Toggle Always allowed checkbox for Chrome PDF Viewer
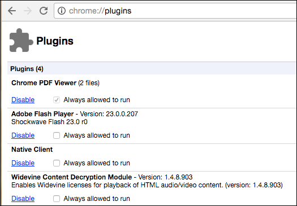 [57, 100]
